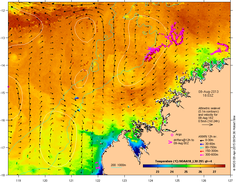Click the 'drifters@12h to' legend label

(184, 140)
